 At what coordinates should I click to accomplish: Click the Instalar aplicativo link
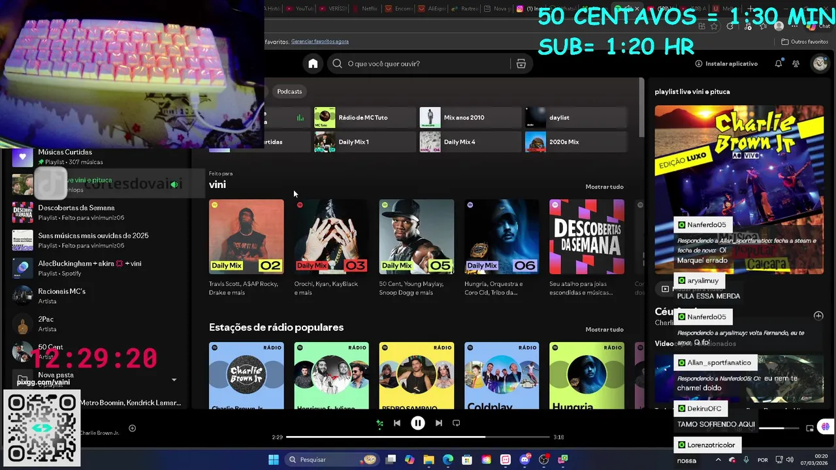click(726, 63)
